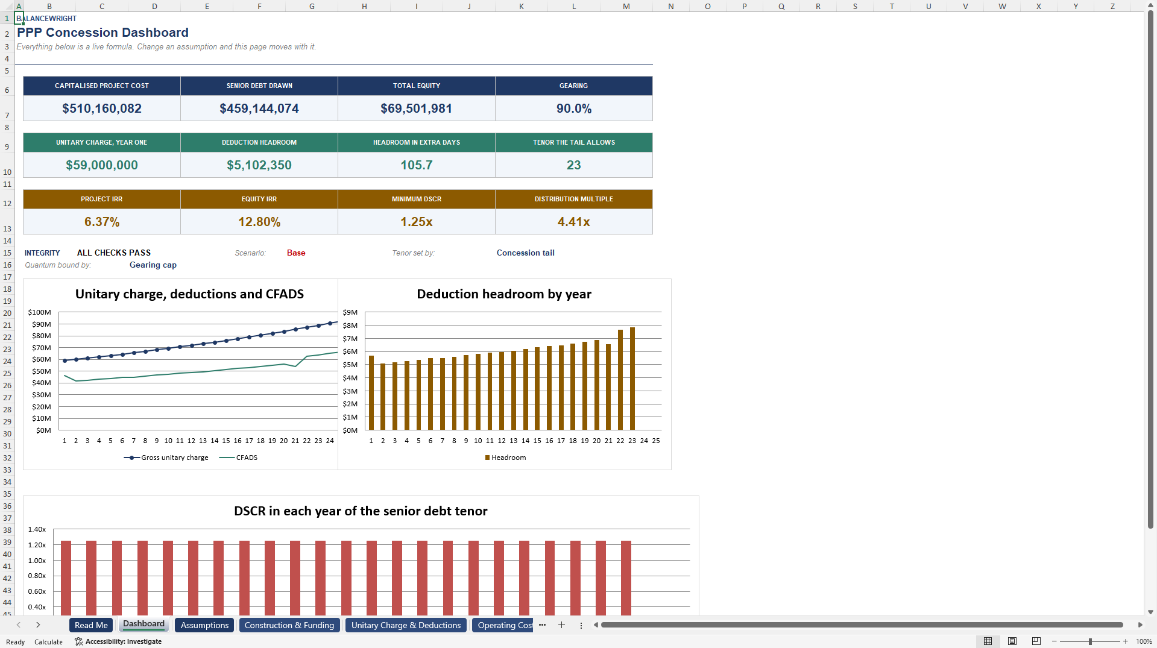Select the 90.0% gearing value
Viewport: 1157px width, 648px height.
[x=574, y=109]
